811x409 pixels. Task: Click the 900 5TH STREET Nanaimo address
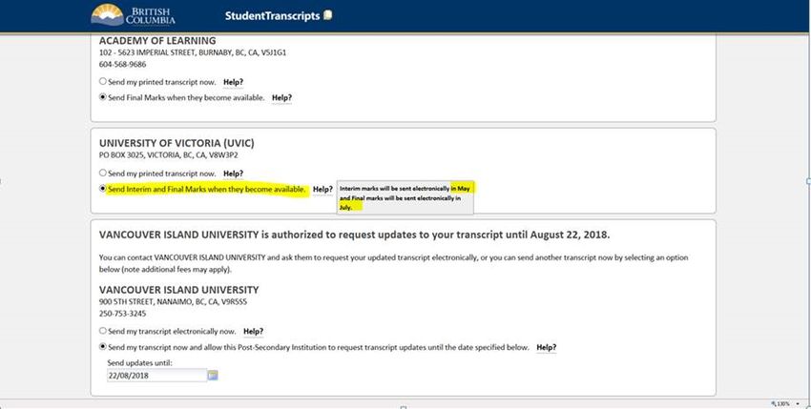[174, 302]
